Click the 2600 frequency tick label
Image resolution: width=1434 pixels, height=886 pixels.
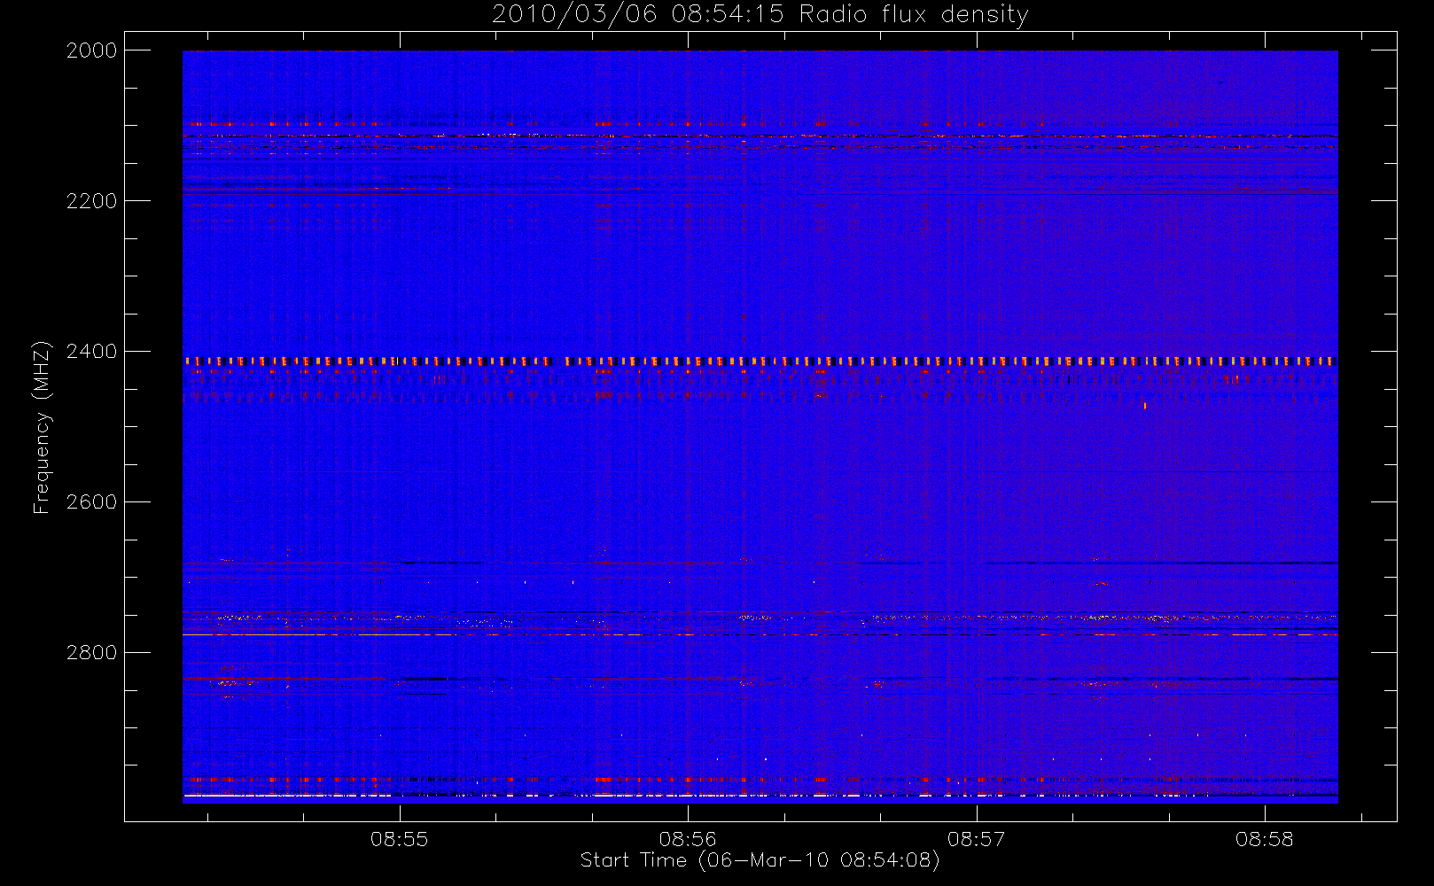(x=92, y=502)
